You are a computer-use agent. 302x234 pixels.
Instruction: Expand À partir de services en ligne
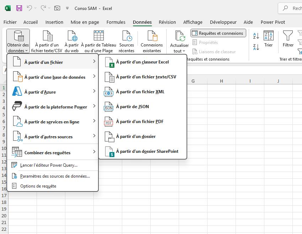(x=53, y=122)
